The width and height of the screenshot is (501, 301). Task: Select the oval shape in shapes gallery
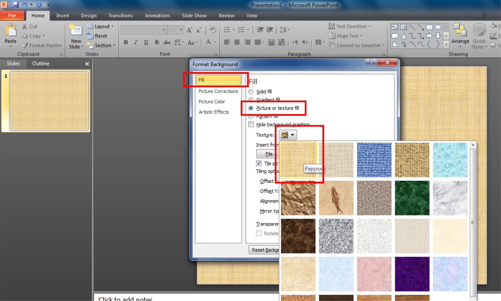[438, 27]
